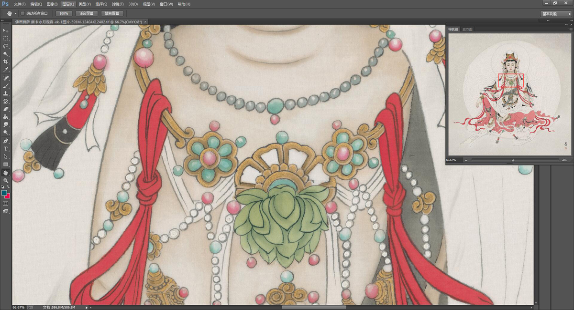574x310 pixels.
Task: Open the 选择(S) menu
Action: click(x=101, y=4)
